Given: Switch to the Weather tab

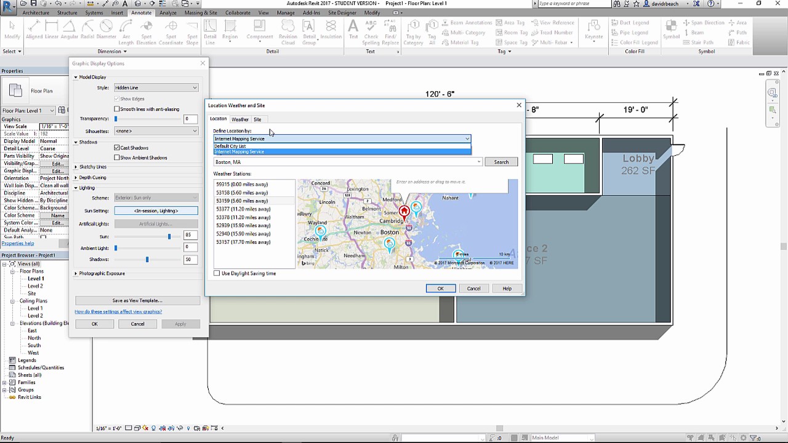Looking at the screenshot, I should pos(240,119).
